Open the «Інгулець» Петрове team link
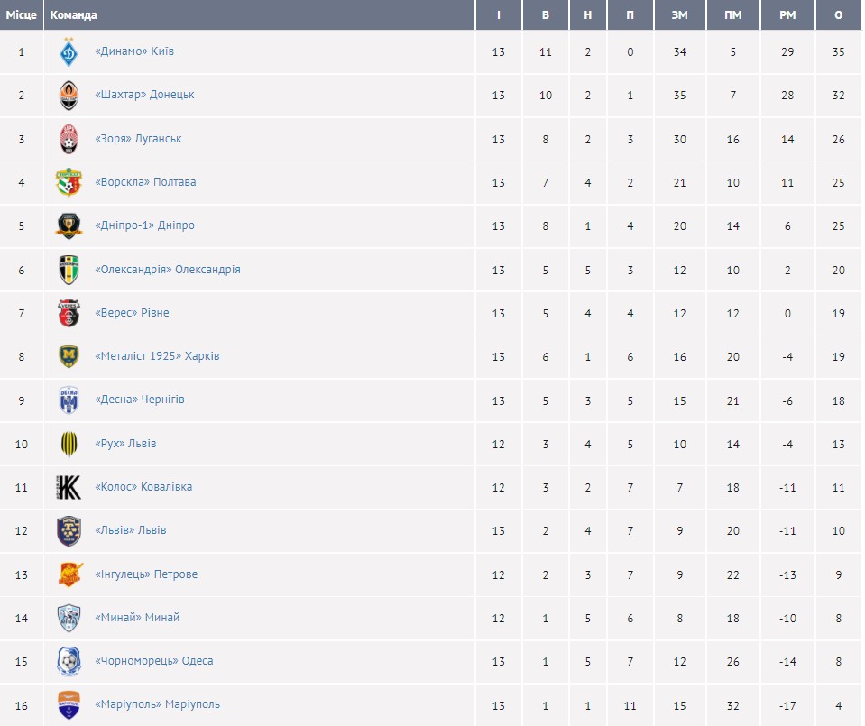Image resolution: width=865 pixels, height=726 pixels. (145, 574)
